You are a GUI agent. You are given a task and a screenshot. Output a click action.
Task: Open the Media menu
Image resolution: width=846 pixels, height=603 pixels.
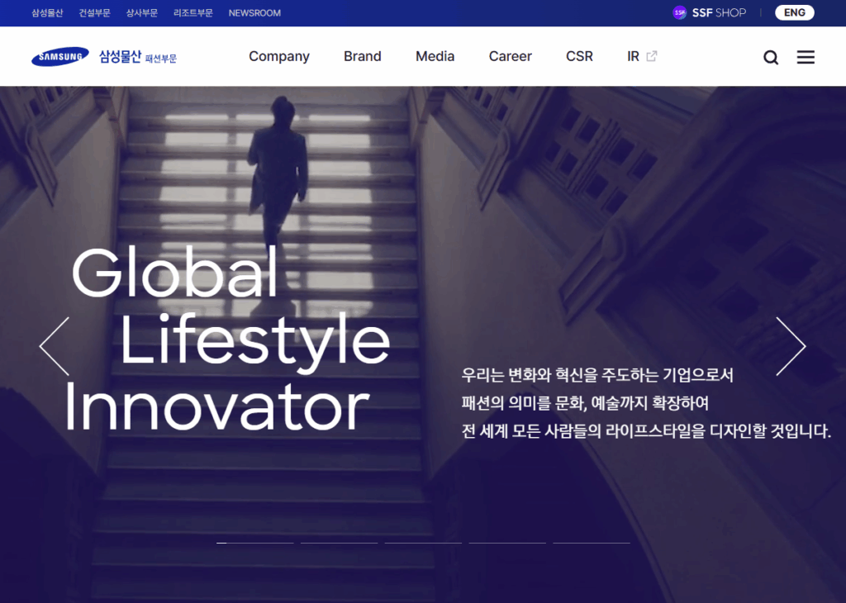tap(435, 56)
